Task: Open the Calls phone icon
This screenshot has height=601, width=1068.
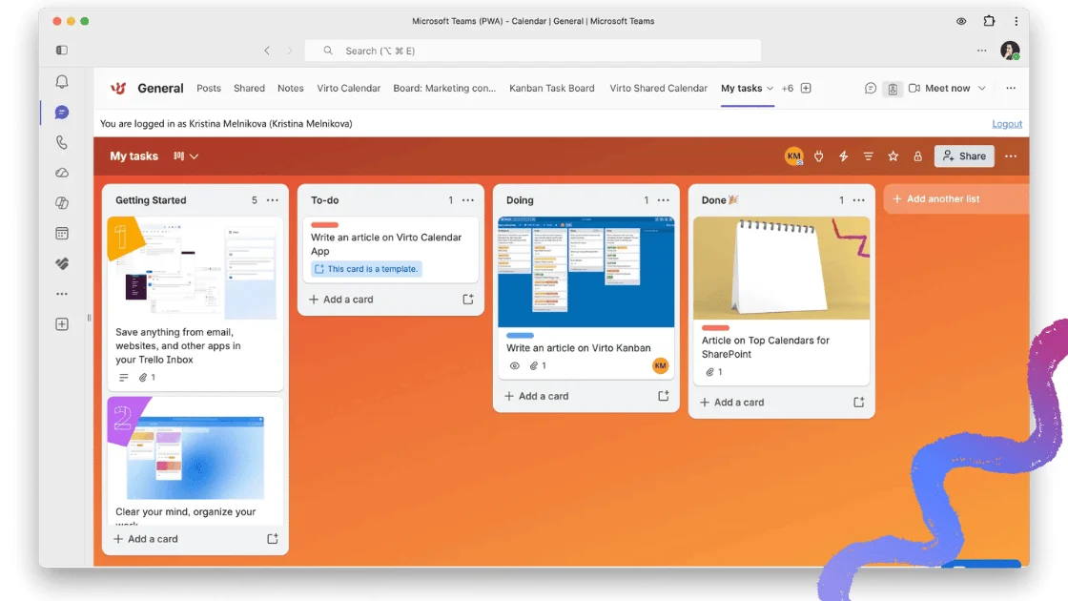Action: pos(62,142)
